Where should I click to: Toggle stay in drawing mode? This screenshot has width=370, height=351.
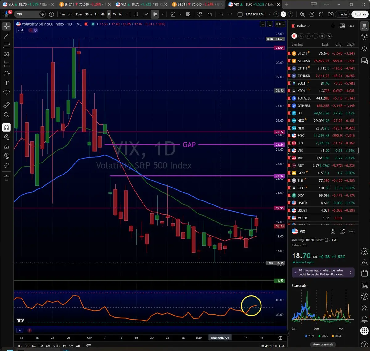[6, 137]
